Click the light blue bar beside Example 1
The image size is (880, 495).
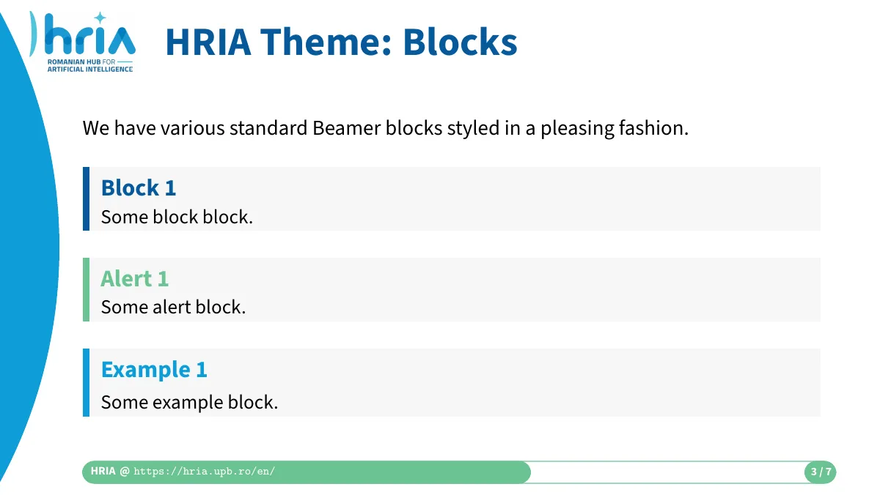click(x=86, y=382)
